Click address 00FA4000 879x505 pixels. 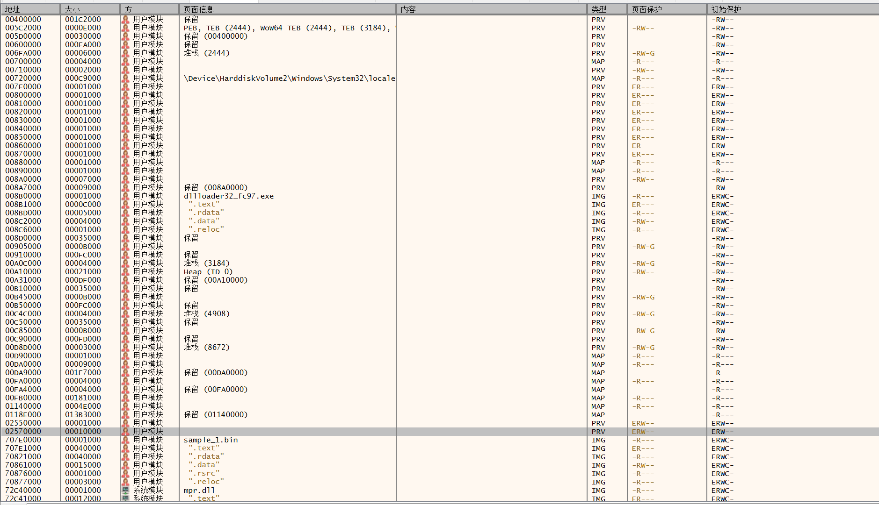coord(23,390)
